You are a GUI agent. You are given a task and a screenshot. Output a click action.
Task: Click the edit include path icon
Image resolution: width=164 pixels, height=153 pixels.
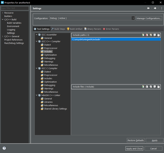150,35
